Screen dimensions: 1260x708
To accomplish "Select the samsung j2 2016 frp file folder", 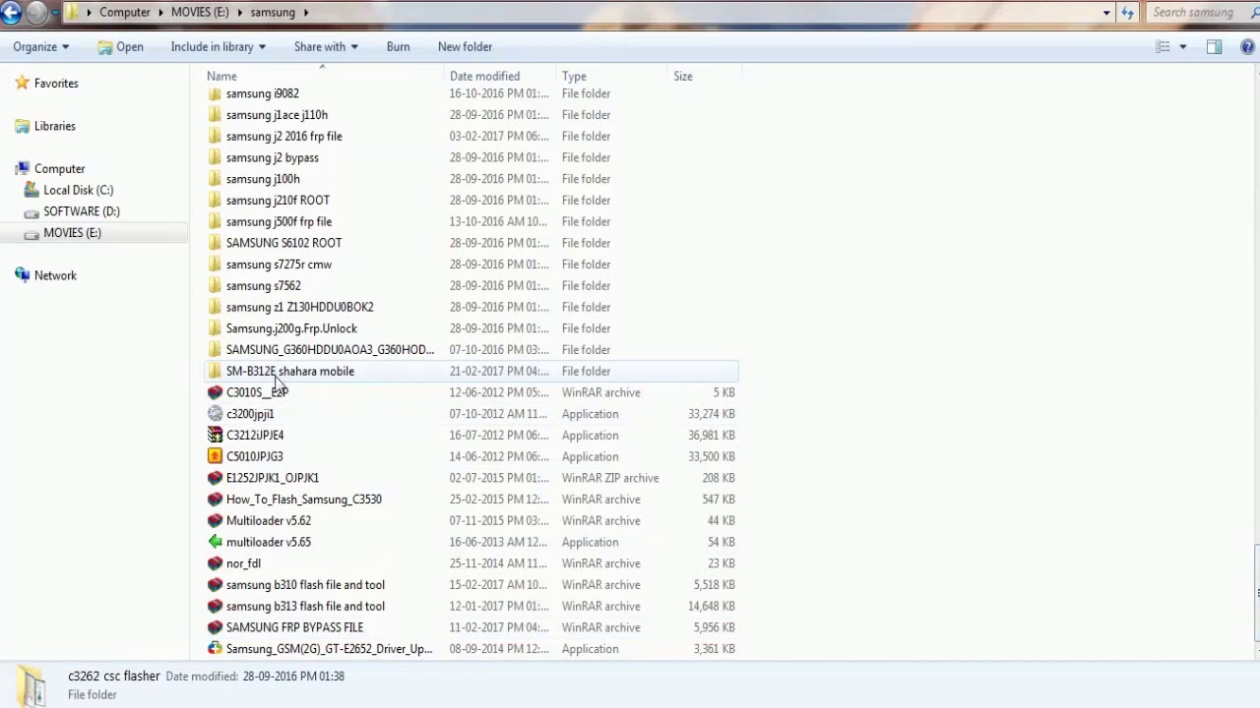I will pos(284,137).
